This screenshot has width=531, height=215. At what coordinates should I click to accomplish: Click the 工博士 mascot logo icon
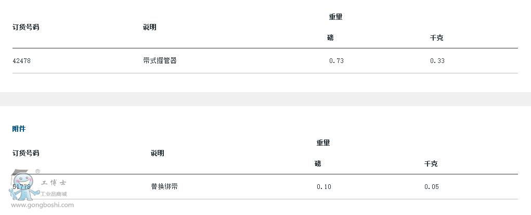click(23, 185)
